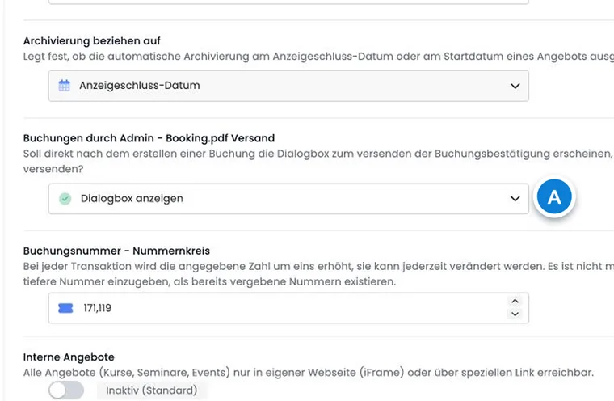Click the calendar icon beside Anzeigeschluss-Datum
This screenshot has width=614, height=401.
point(64,86)
